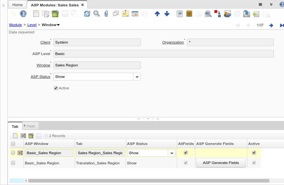284x185 pixels.
Task: Click the new record icon in the detail Tab toolbar
Action: tap(15, 136)
